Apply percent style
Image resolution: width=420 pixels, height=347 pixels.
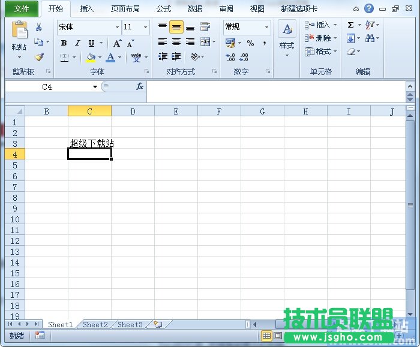tap(250, 43)
